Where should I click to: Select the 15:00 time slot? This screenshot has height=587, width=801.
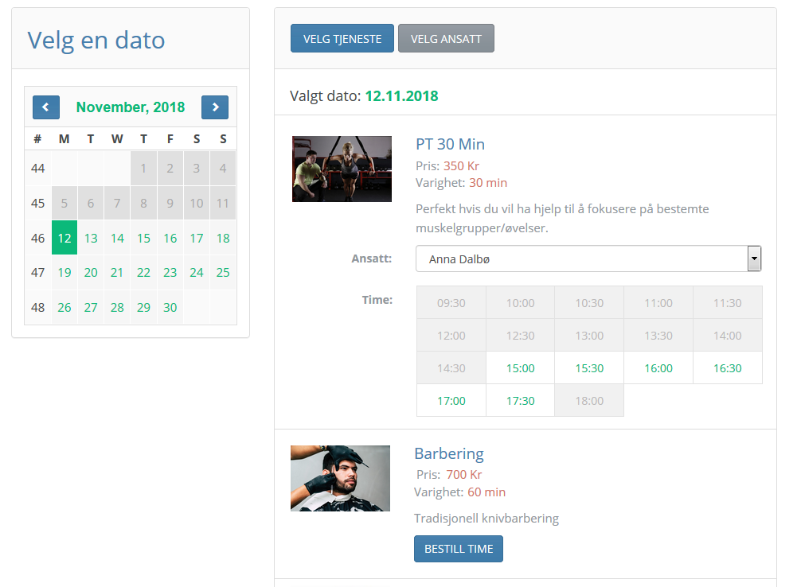520,368
